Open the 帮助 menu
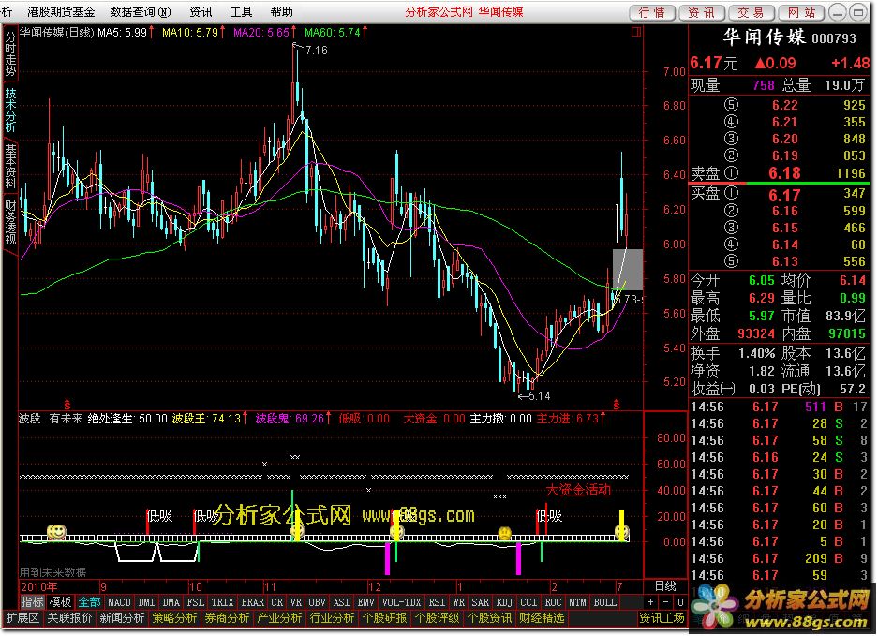Viewport: 878px width, 636px height. tap(282, 12)
